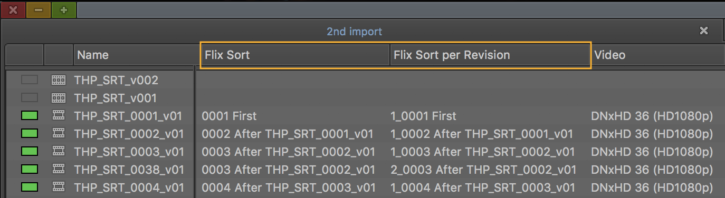Click the green color swatch for THP_SRT_0038_v01

click(30, 170)
